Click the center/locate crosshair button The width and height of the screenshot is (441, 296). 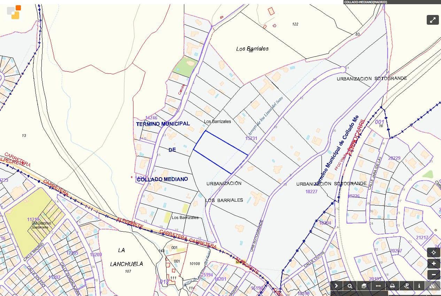(434, 252)
